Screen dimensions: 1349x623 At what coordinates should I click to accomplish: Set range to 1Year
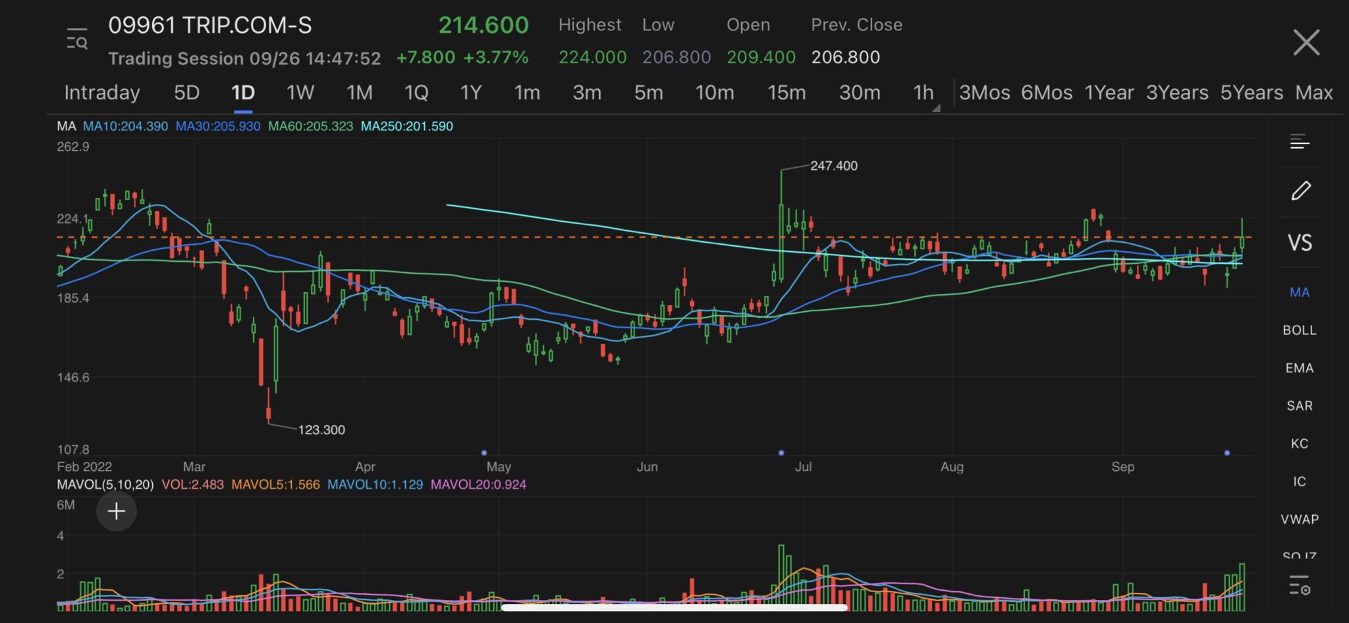click(1109, 93)
